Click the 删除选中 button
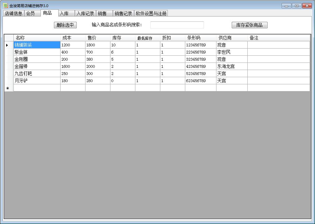The width and height of the screenshot is (315, 224). [65, 25]
